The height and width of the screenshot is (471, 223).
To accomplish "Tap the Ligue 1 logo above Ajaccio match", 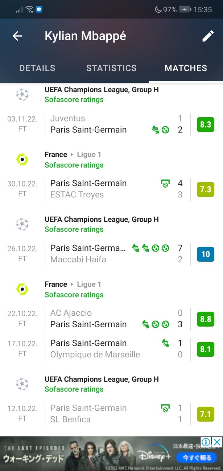I will [x=22, y=289].
